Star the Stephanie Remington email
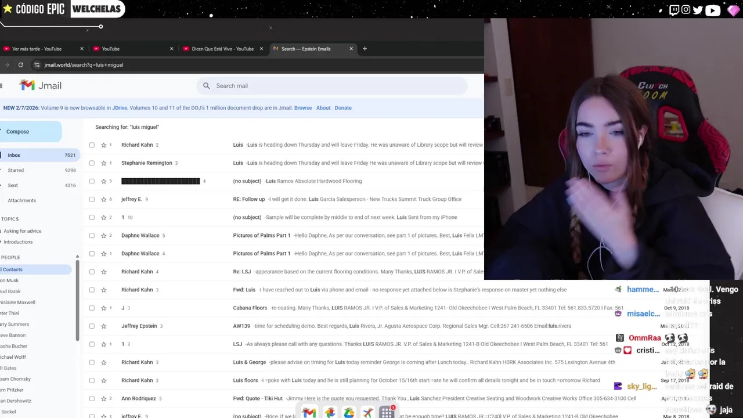This screenshot has width=743, height=418. click(x=103, y=163)
